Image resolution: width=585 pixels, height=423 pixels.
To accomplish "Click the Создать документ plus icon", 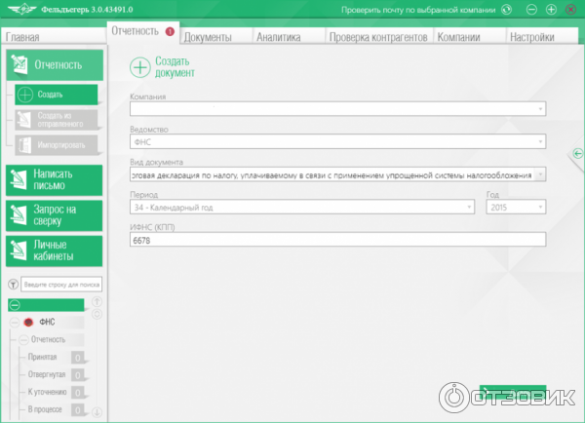I will pyautogui.click(x=140, y=66).
